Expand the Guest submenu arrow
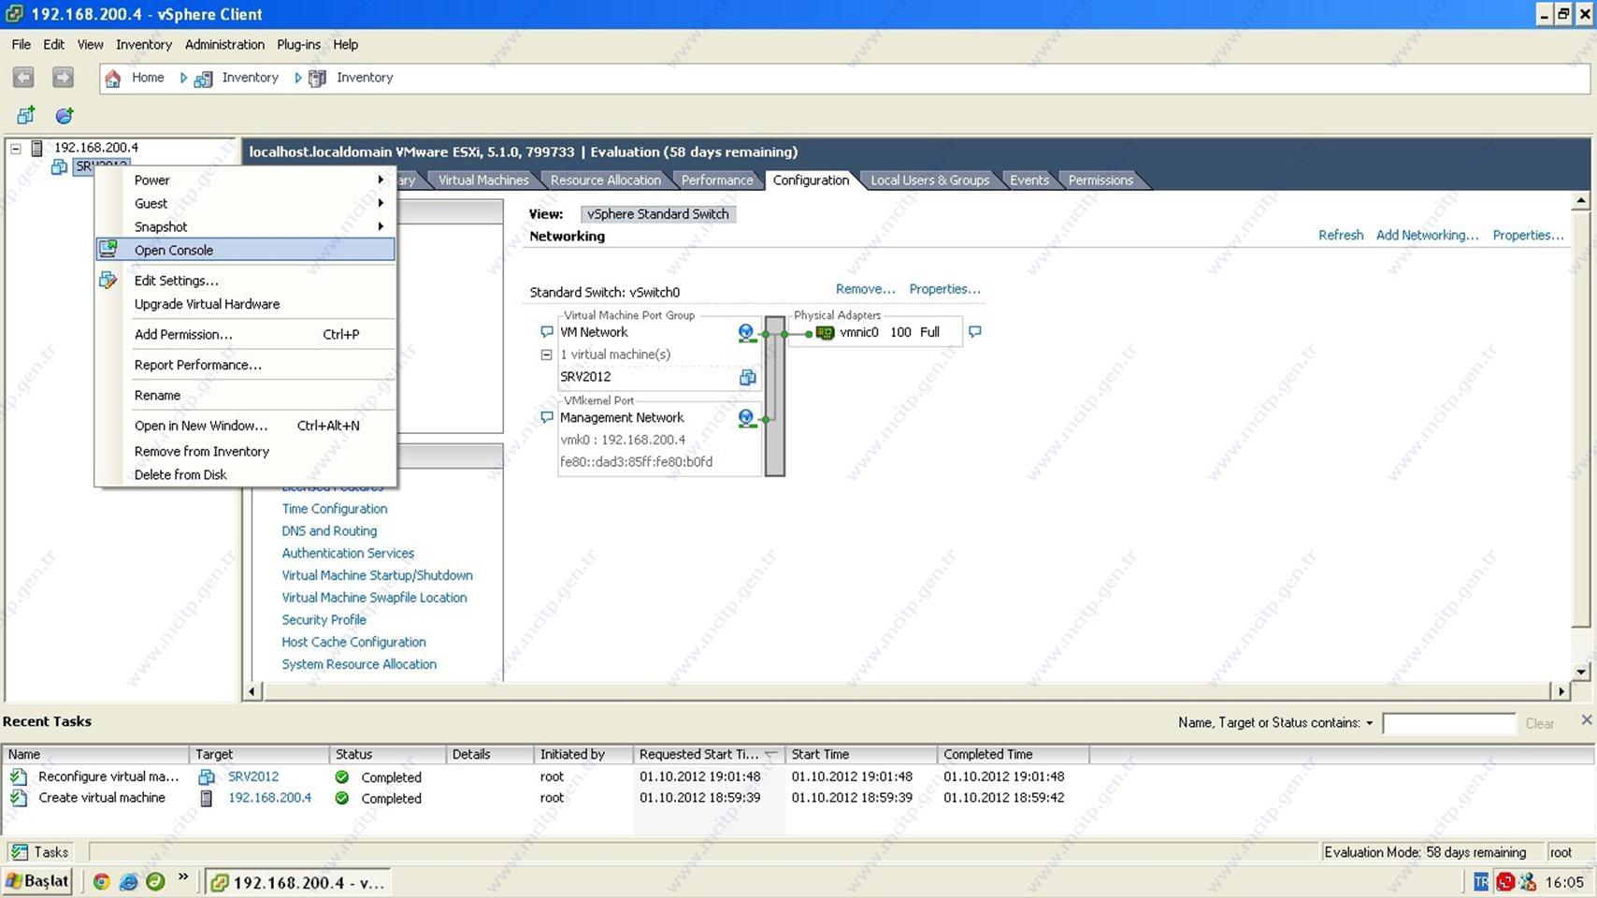The image size is (1597, 898). click(x=381, y=203)
